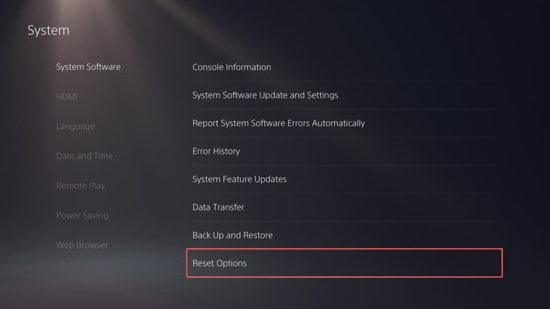Open Back Up and Restore

click(x=233, y=235)
